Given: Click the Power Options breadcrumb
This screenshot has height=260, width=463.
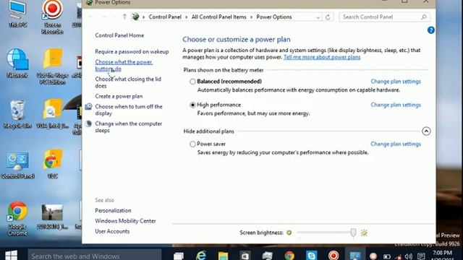Looking at the screenshot, I should click(x=274, y=17).
